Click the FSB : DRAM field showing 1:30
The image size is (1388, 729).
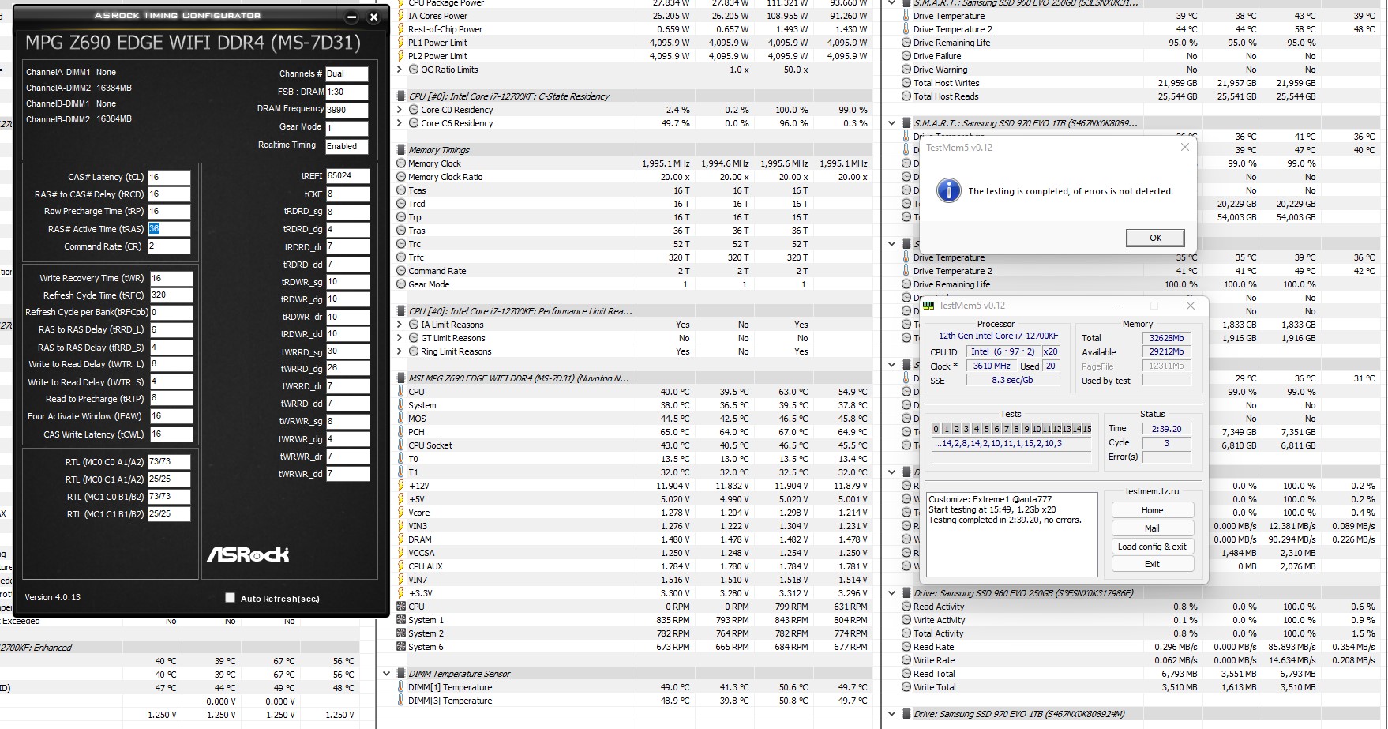347,92
